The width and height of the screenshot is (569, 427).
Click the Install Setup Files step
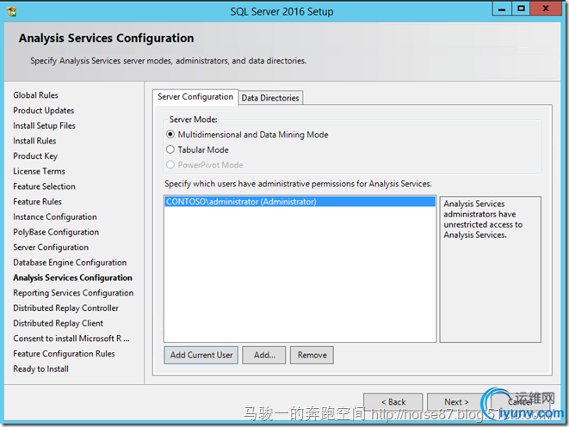coord(44,125)
